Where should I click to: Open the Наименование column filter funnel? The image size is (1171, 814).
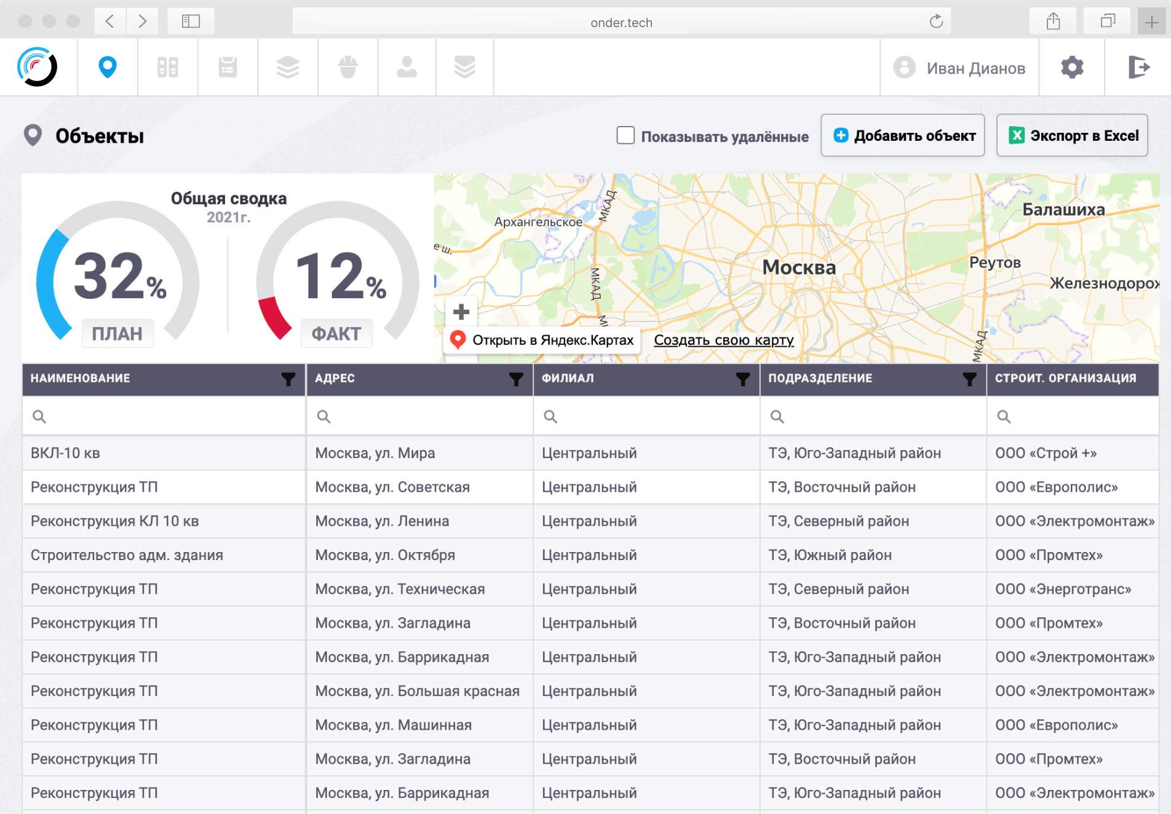288,379
